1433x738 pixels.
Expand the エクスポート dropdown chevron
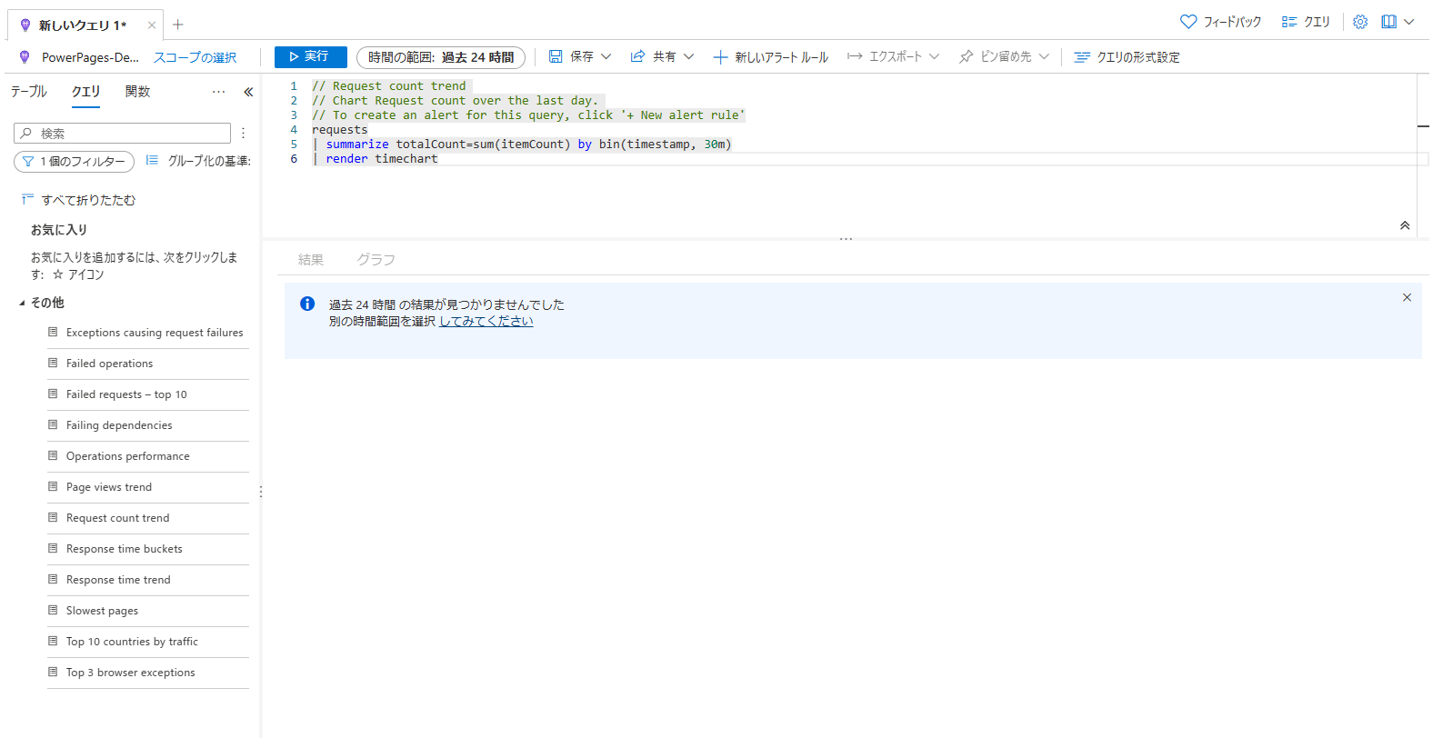click(x=935, y=56)
